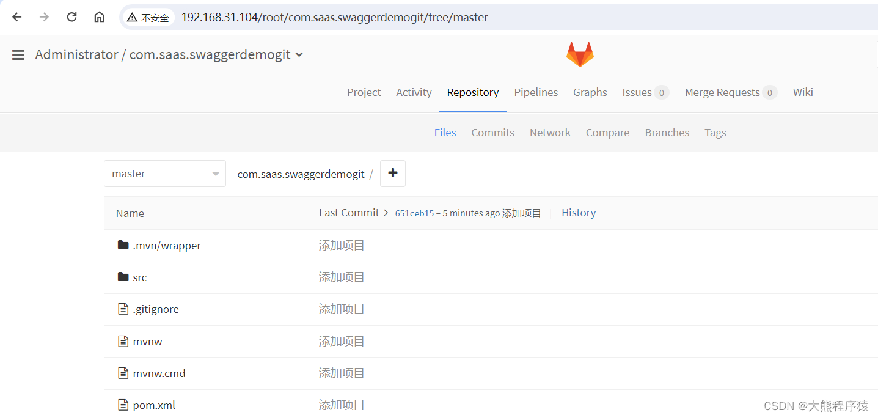This screenshot has width=878, height=418.
Task: Click the file icon beside pom.xml
Action: pyautogui.click(x=123, y=405)
